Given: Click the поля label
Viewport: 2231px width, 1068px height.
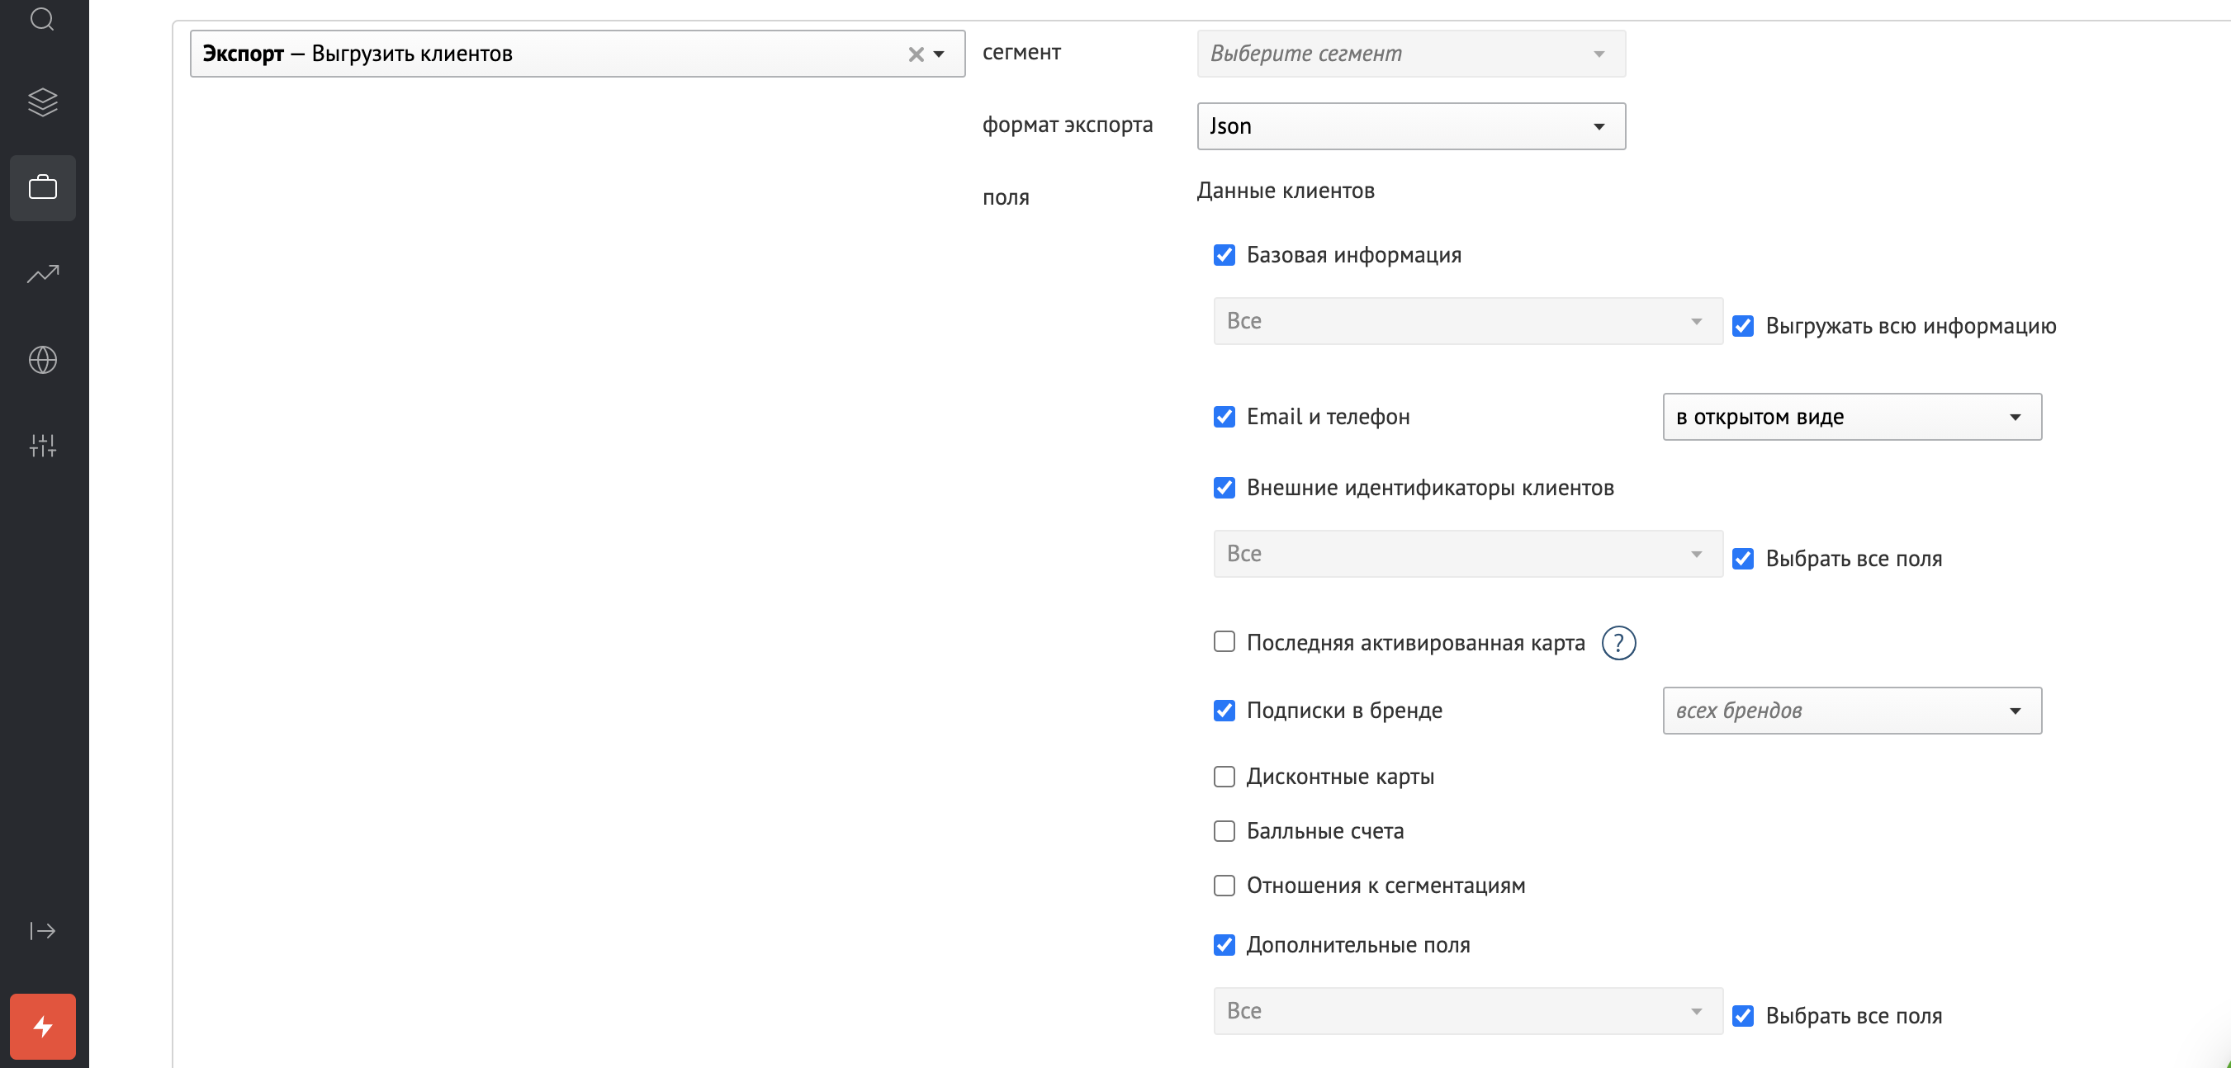Looking at the screenshot, I should click(1006, 197).
